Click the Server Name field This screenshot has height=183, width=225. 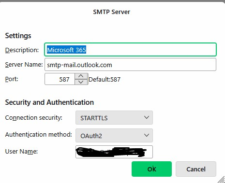click(130, 65)
